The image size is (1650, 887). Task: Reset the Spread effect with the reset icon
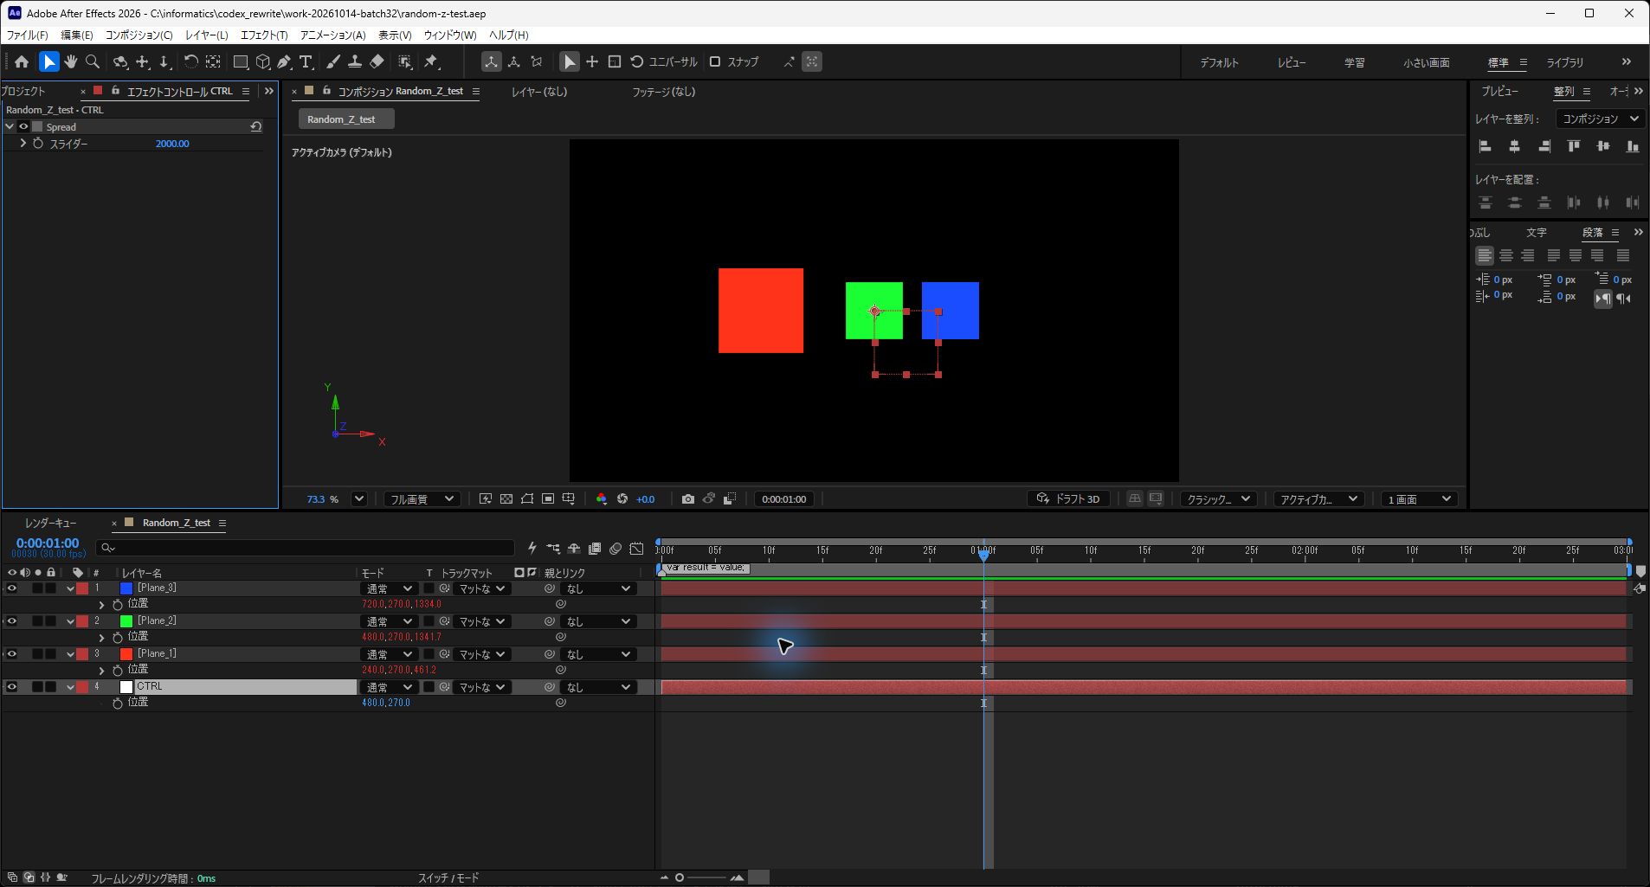point(256,126)
